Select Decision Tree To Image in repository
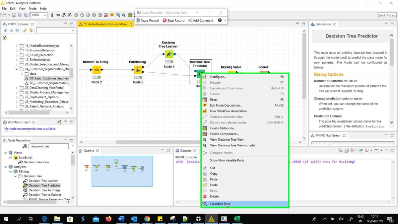 [x=44, y=190]
